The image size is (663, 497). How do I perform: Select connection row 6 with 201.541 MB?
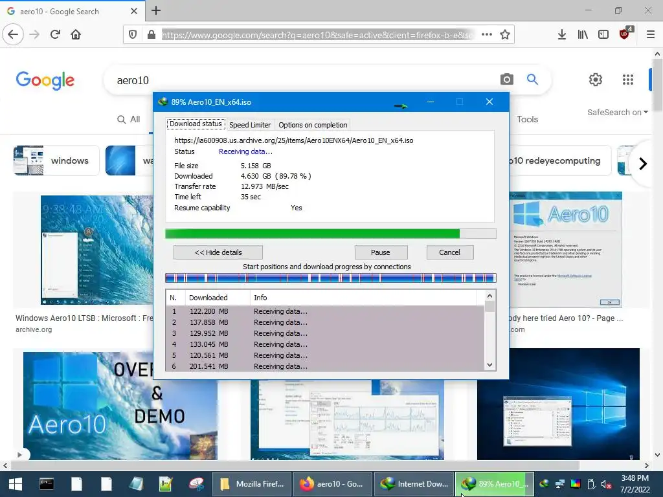coord(325,366)
